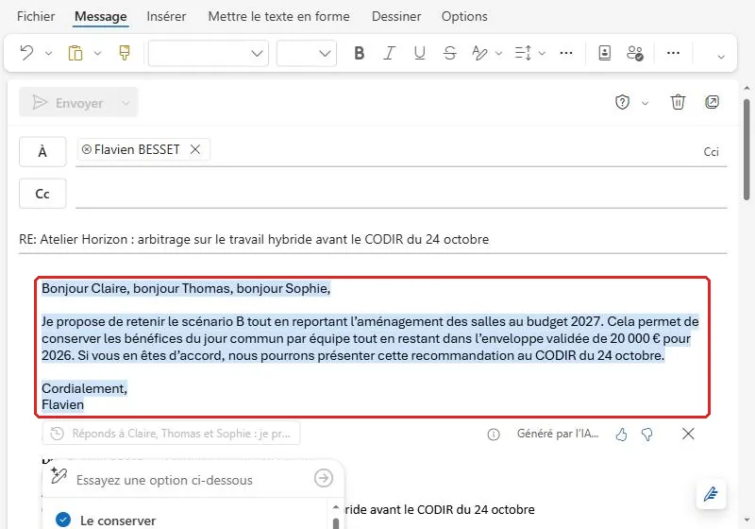Click the floating Copilot draft pen button
Image resolution: width=755 pixels, height=529 pixels.
click(712, 494)
